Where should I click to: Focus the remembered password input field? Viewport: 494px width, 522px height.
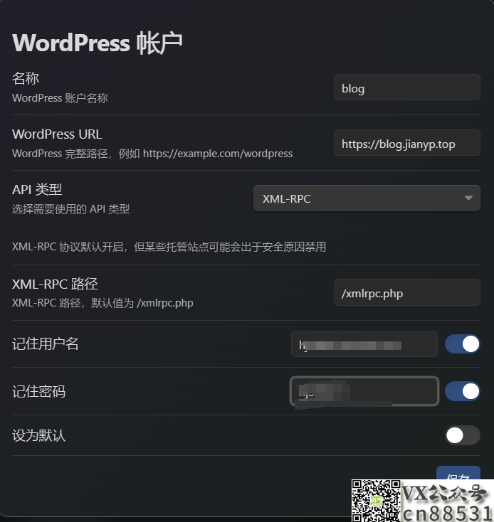[x=364, y=391]
